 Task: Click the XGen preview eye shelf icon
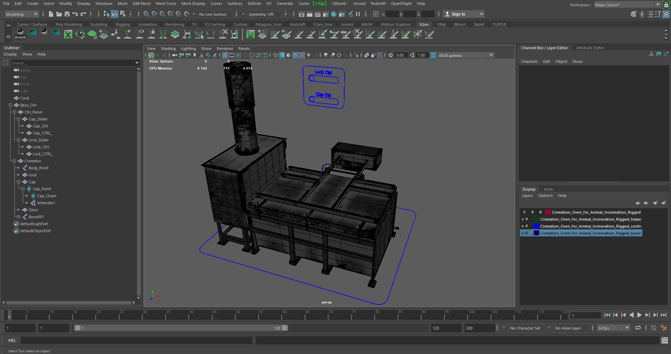(80, 34)
